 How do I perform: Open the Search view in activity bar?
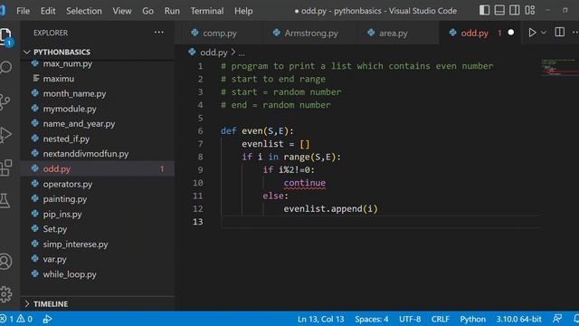coord(6,67)
